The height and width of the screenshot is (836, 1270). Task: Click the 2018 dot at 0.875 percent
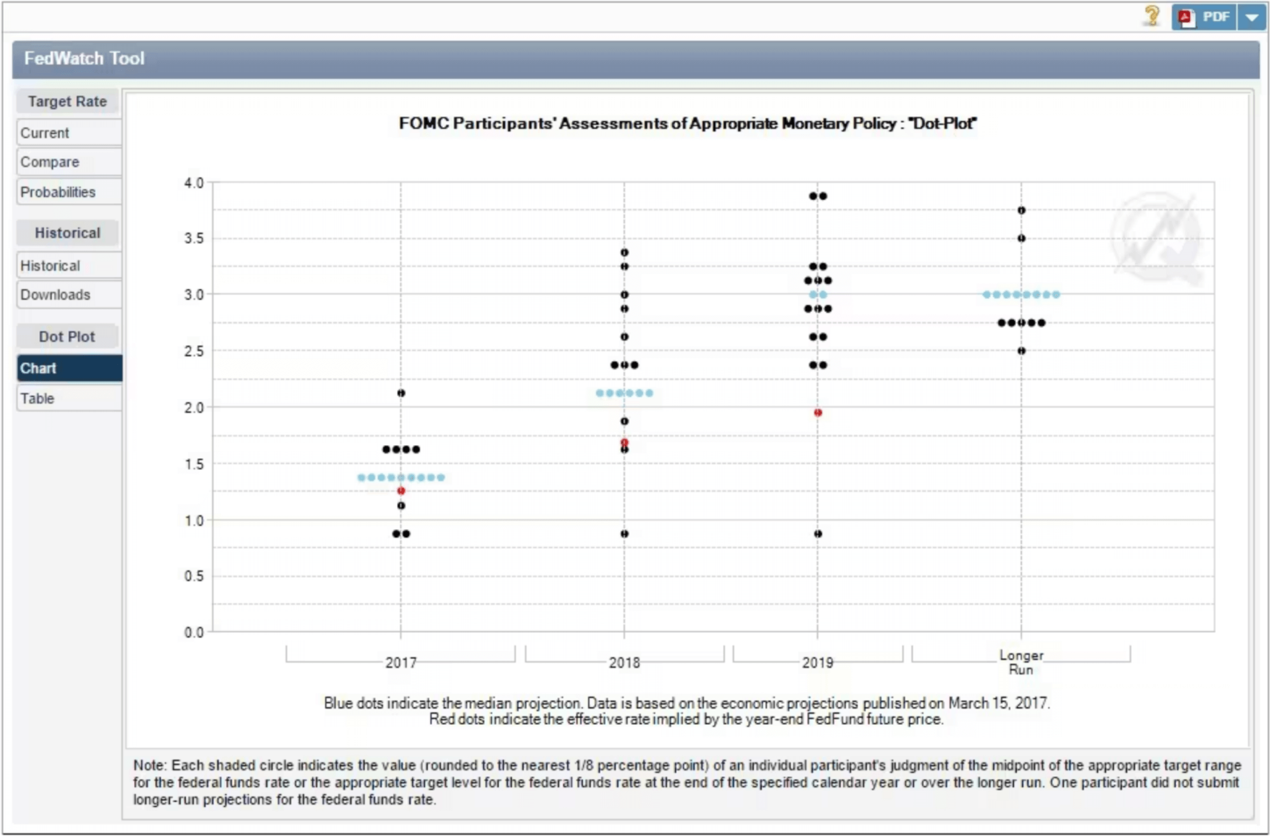click(624, 533)
